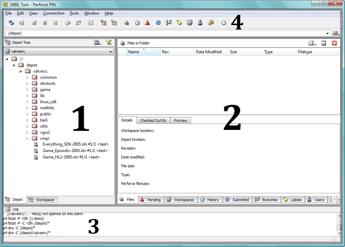The width and height of the screenshot is (345, 247).
Task: Collapse the depot folder node
Action: pos(14,65)
